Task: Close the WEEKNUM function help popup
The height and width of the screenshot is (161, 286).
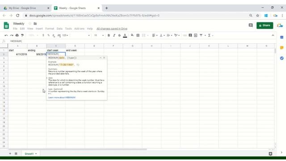Action: click(x=104, y=58)
